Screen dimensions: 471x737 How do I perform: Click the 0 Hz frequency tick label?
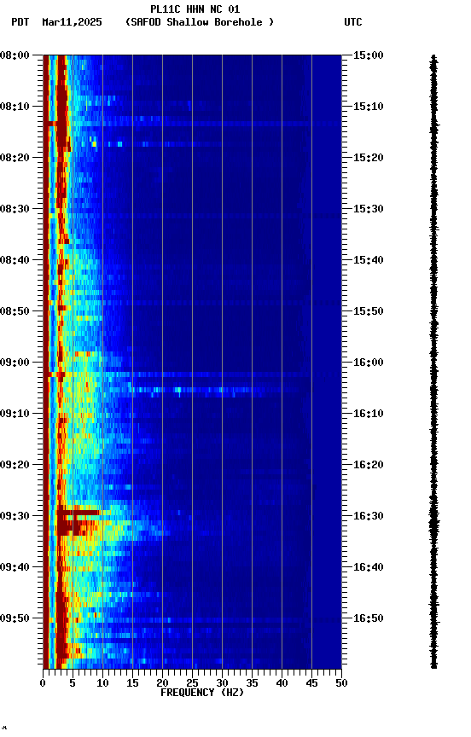tap(43, 683)
